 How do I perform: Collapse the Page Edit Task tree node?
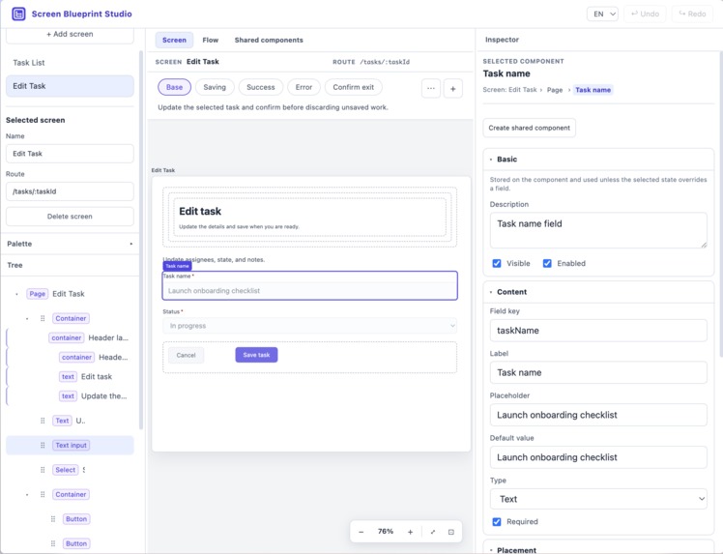coord(17,294)
